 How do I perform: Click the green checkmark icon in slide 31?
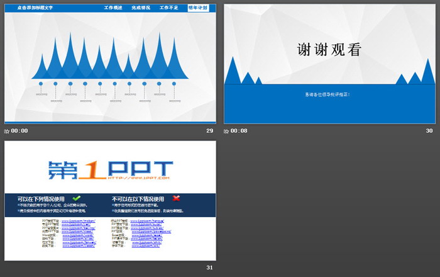point(76,198)
